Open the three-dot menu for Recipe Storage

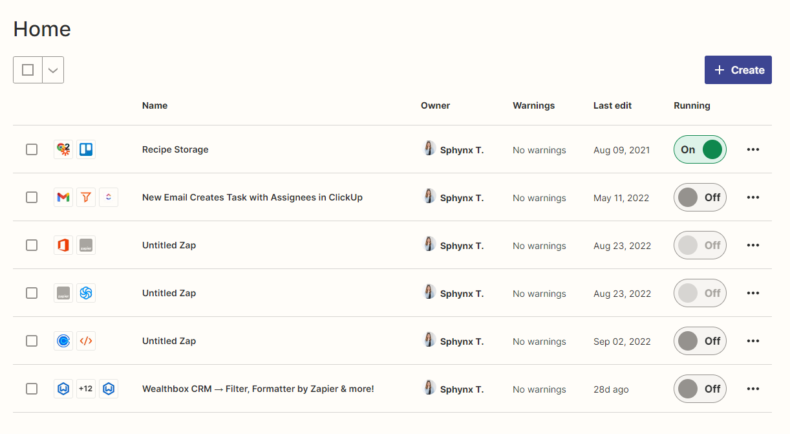[x=753, y=149]
